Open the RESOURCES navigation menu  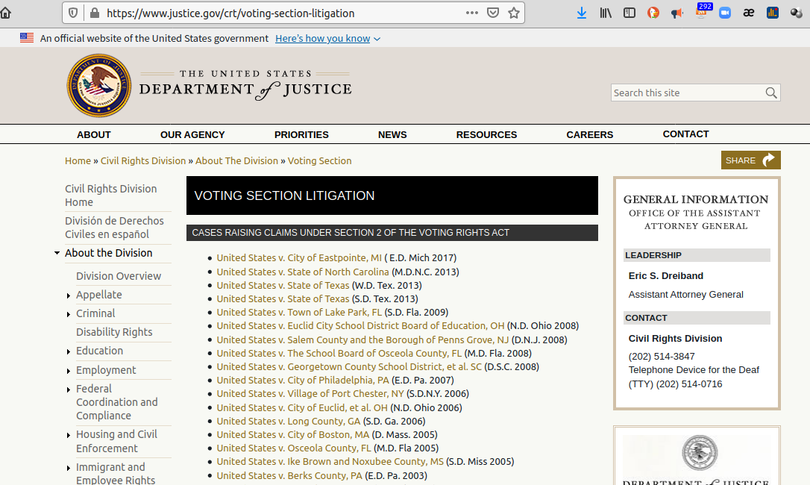[486, 134]
